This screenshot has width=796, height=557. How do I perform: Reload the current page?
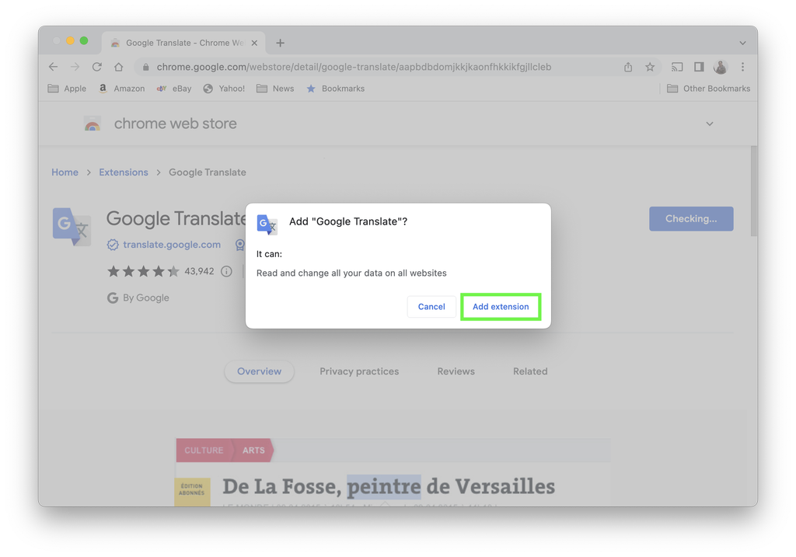click(96, 67)
